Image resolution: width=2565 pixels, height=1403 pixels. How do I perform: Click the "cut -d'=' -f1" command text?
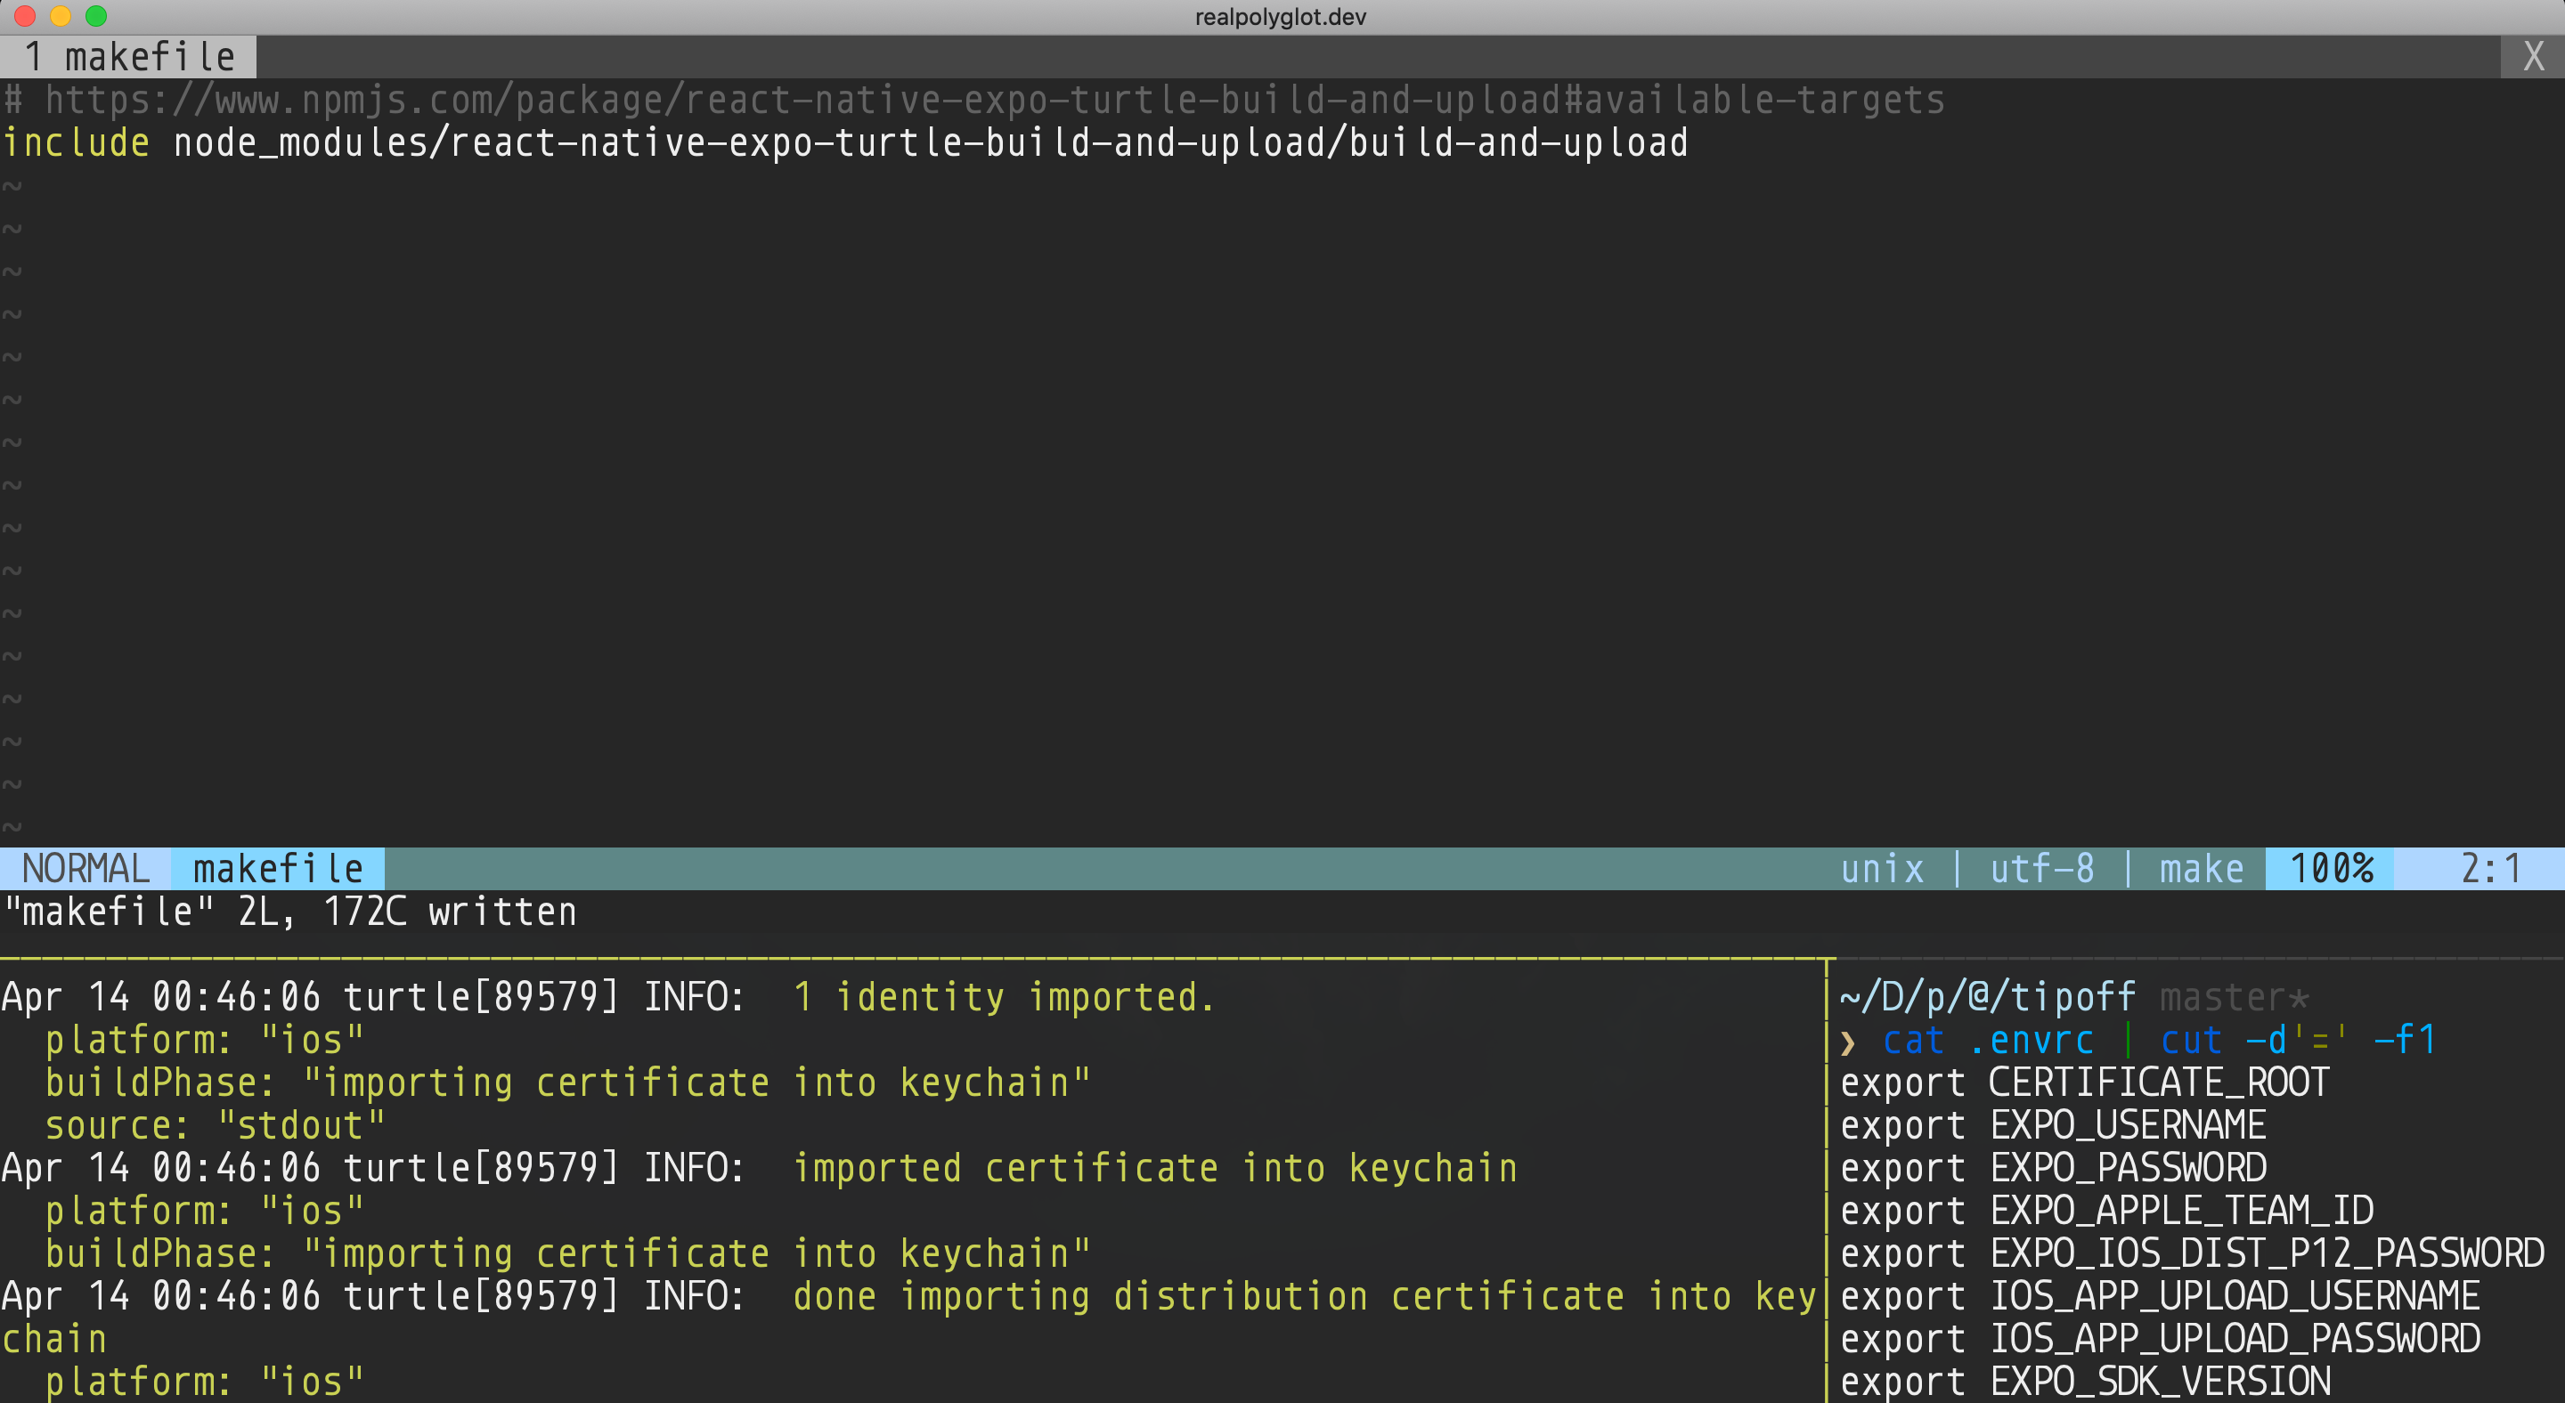pyautogui.click(x=2298, y=1040)
